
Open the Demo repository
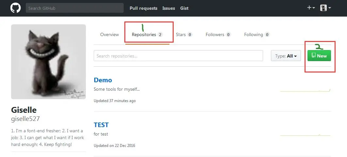(103, 80)
